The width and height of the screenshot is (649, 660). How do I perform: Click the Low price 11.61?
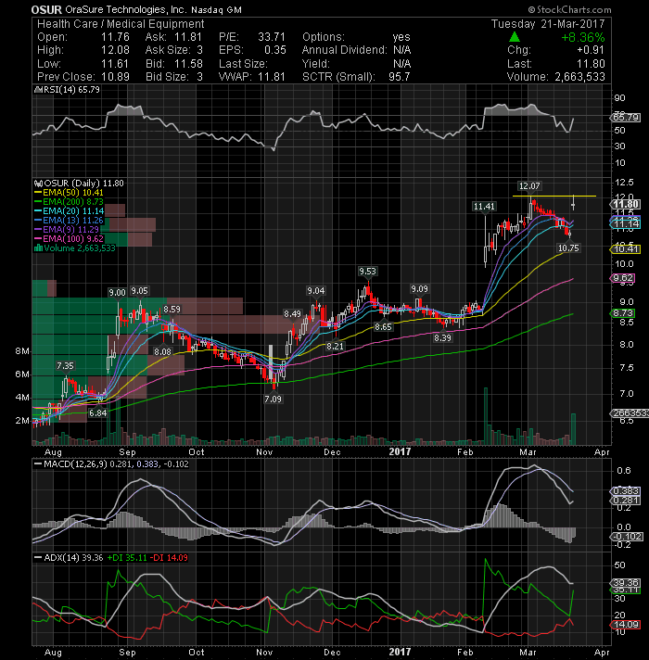coord(114,64)
